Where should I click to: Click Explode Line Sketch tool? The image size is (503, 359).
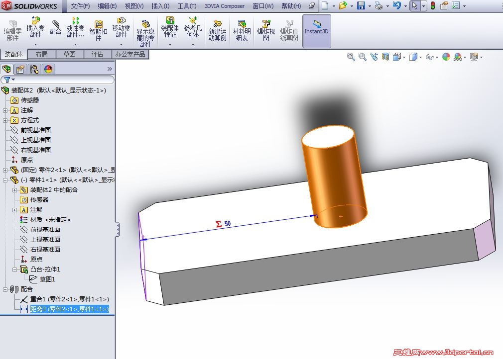pyautogui.click(x=289, y=31)
